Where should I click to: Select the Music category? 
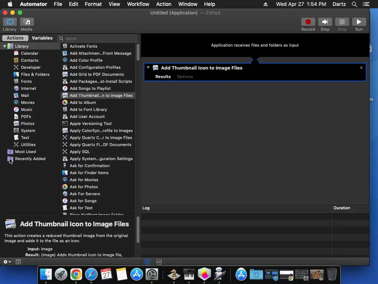coord(27,109)
